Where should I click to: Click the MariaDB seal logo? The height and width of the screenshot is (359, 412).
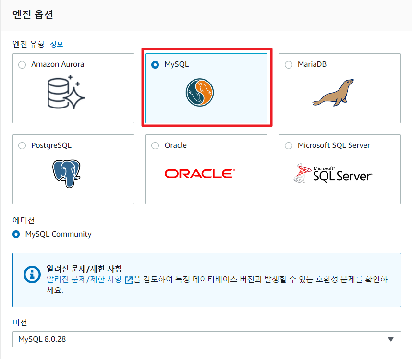point(333,93)
